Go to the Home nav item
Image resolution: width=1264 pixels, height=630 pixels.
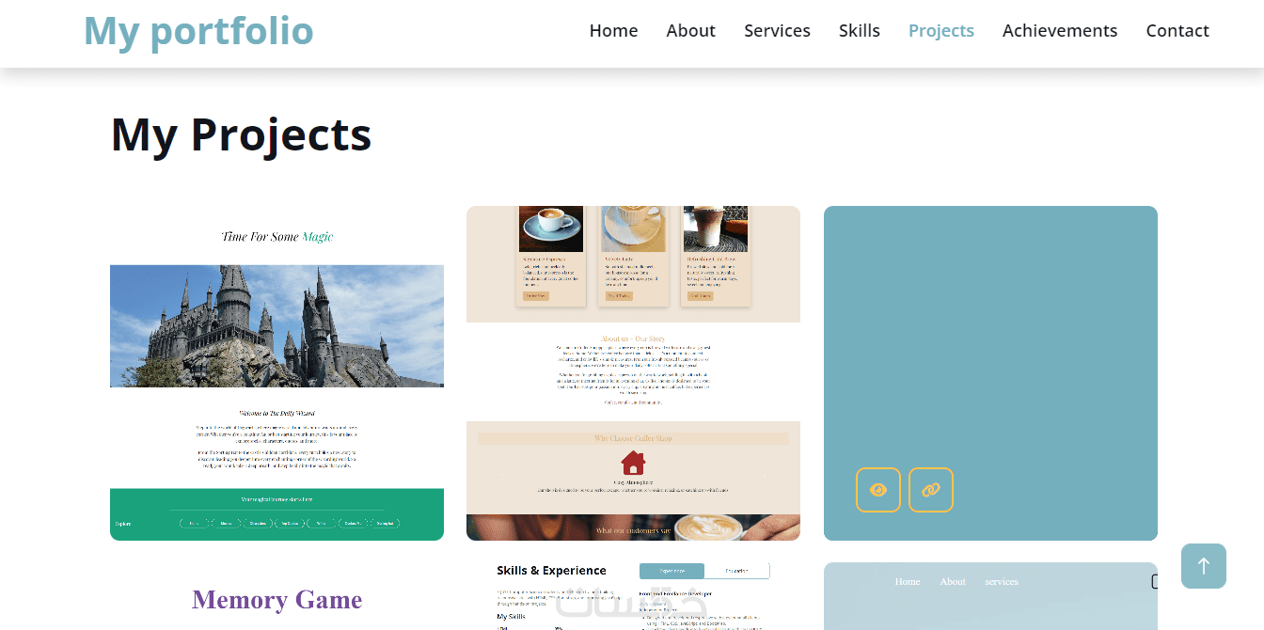point(613,31)
